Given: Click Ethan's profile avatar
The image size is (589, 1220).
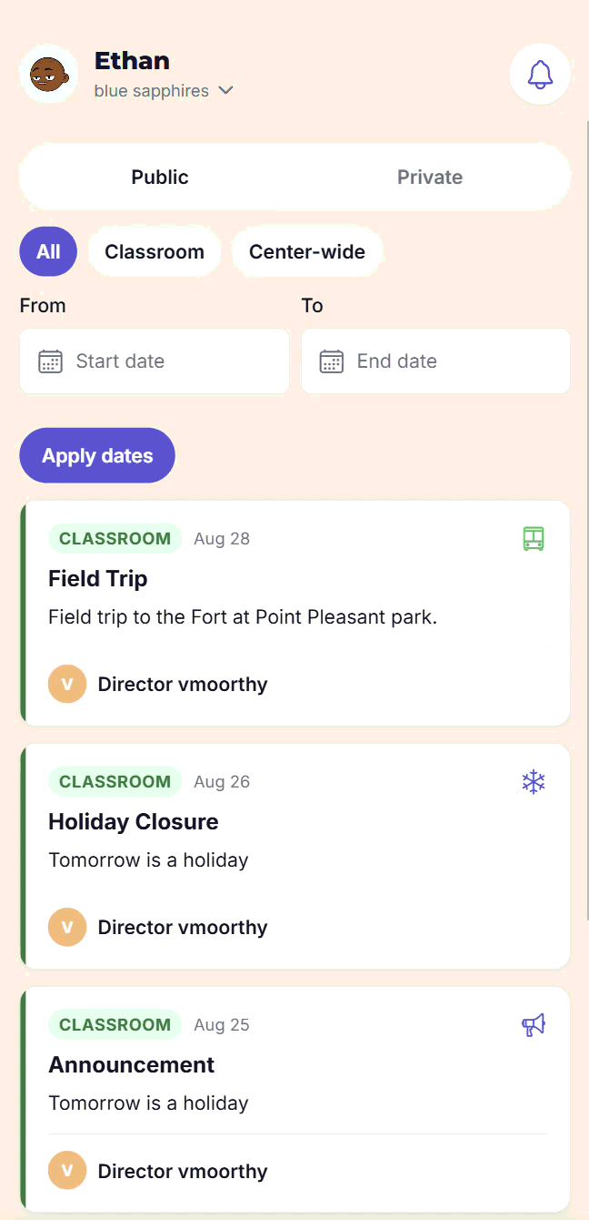Looking at the screenshot, I should (x=48, y=74).
